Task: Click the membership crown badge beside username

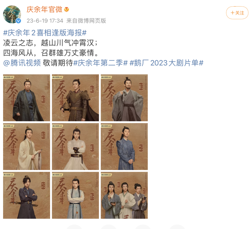Action: (67, 10)
